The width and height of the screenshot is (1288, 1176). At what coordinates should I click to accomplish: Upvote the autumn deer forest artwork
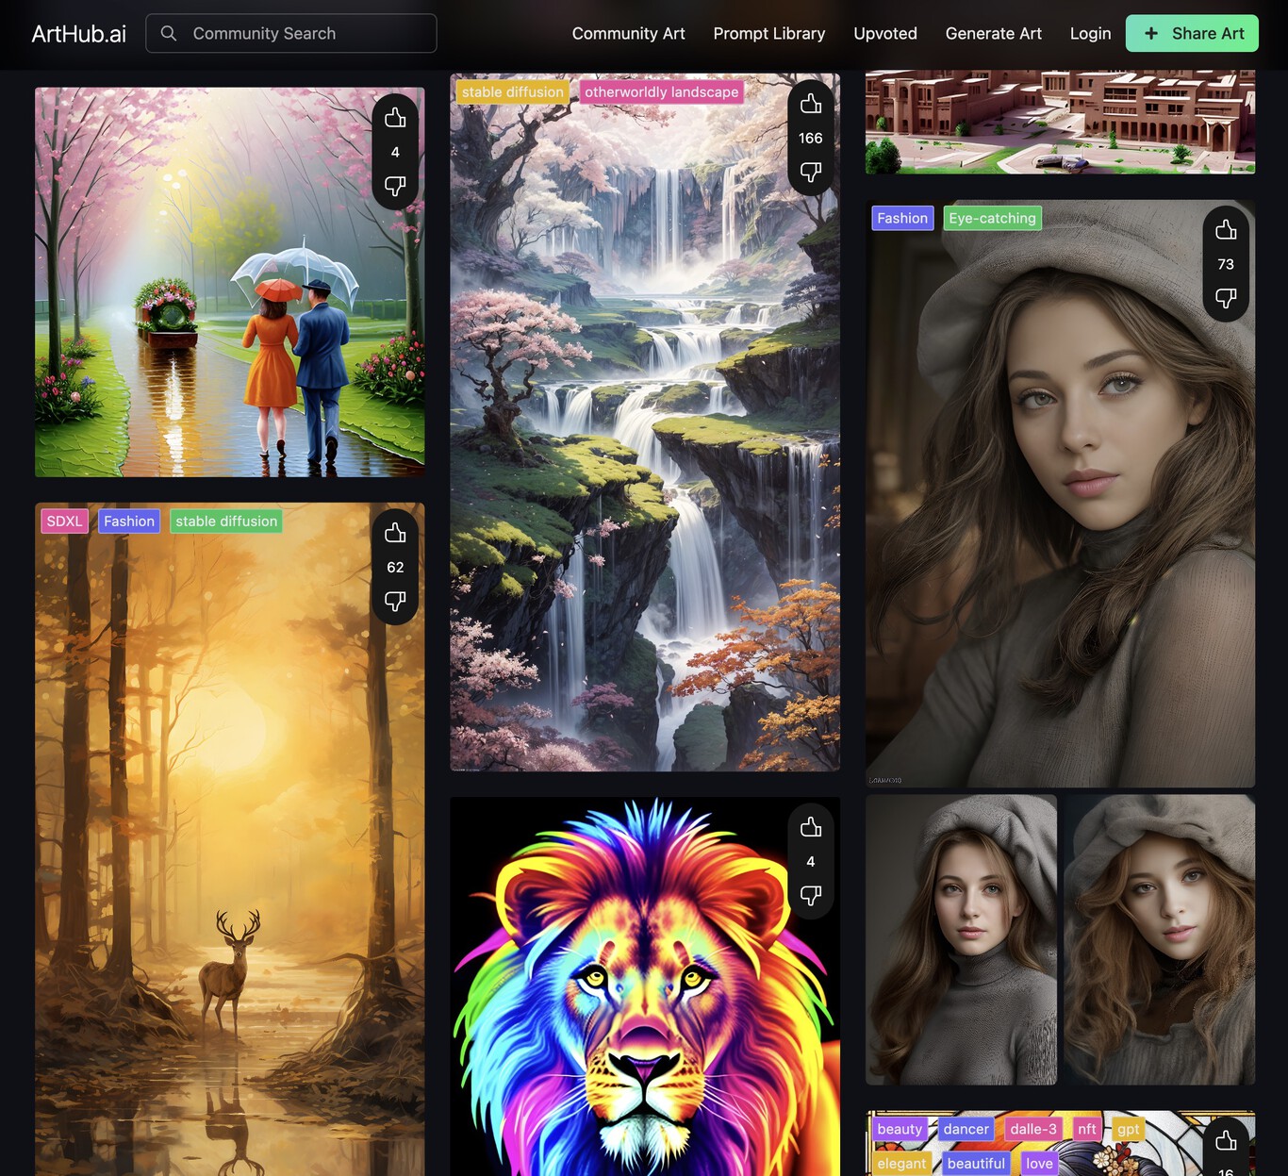(395, 533)
